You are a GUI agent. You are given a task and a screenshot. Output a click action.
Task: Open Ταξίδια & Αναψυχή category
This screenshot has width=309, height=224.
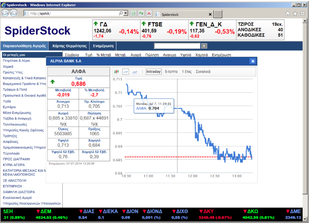(17, 118)
